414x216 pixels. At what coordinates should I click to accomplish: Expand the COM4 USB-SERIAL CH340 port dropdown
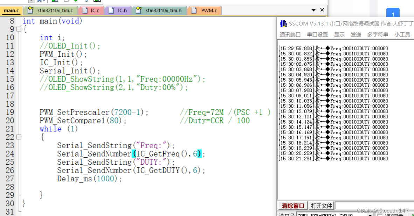tap(370, 215)
